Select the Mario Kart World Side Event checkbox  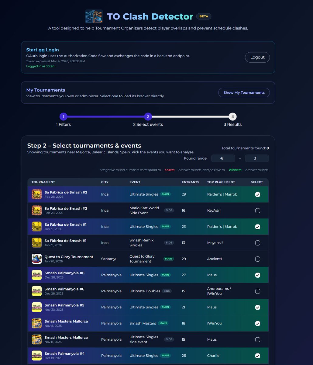tap(258, 210)
